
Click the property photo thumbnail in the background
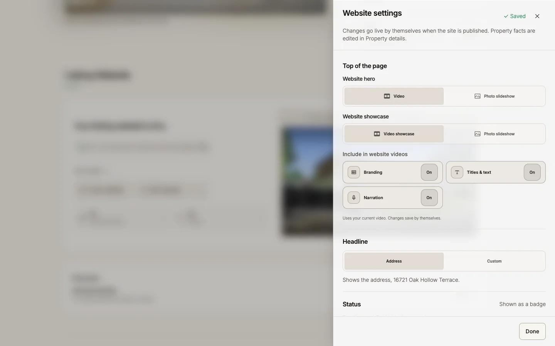click(308, 181)
